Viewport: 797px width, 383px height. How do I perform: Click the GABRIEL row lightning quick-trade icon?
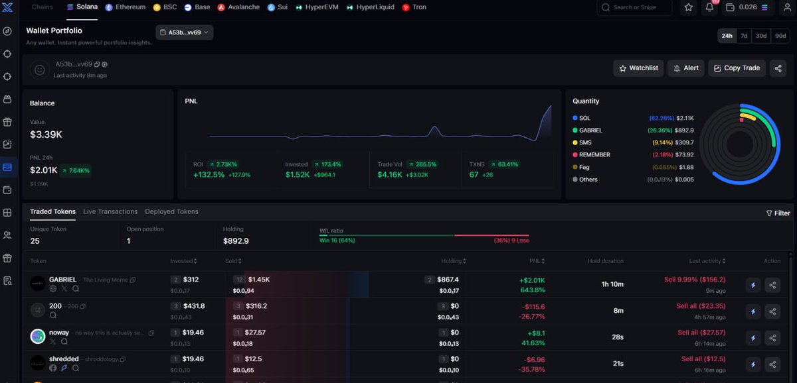pos(753,284)
